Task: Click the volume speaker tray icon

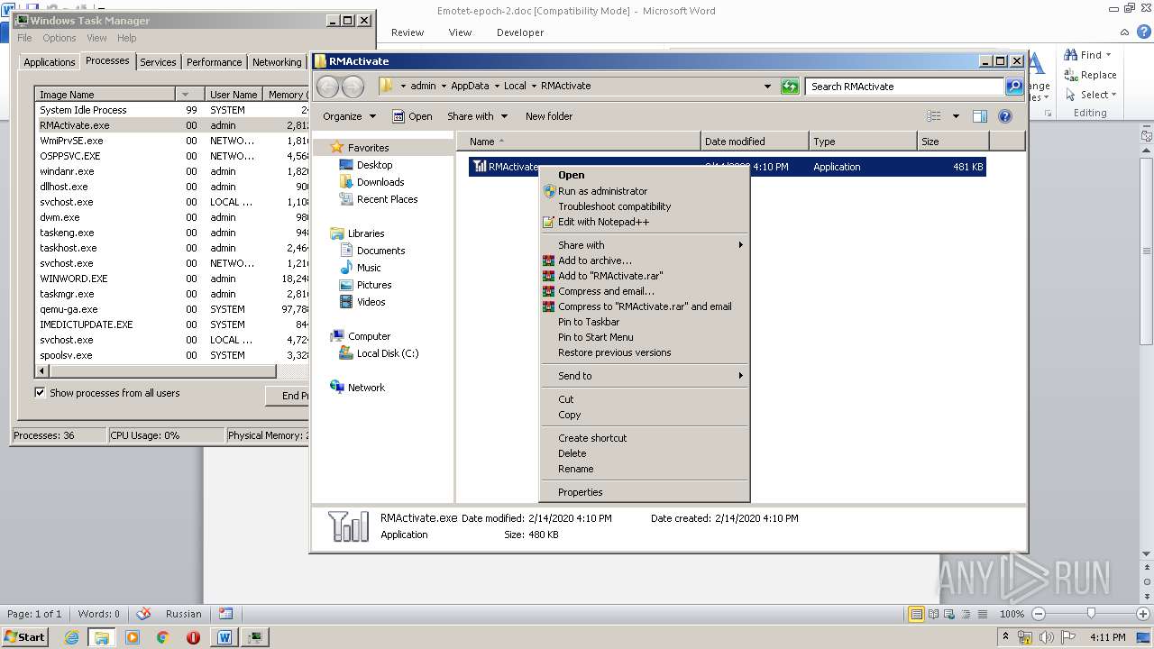Action: tap(1046, 637)
